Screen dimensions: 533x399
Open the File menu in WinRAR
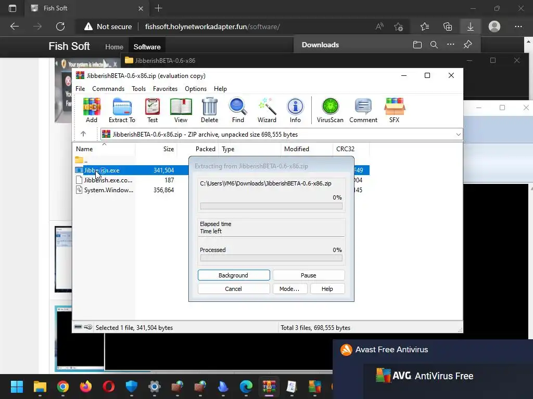click(80, 88)
